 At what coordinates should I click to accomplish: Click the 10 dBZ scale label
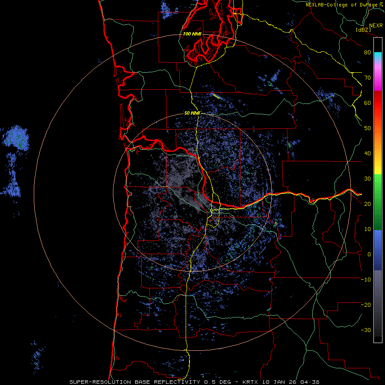point(367,229)
